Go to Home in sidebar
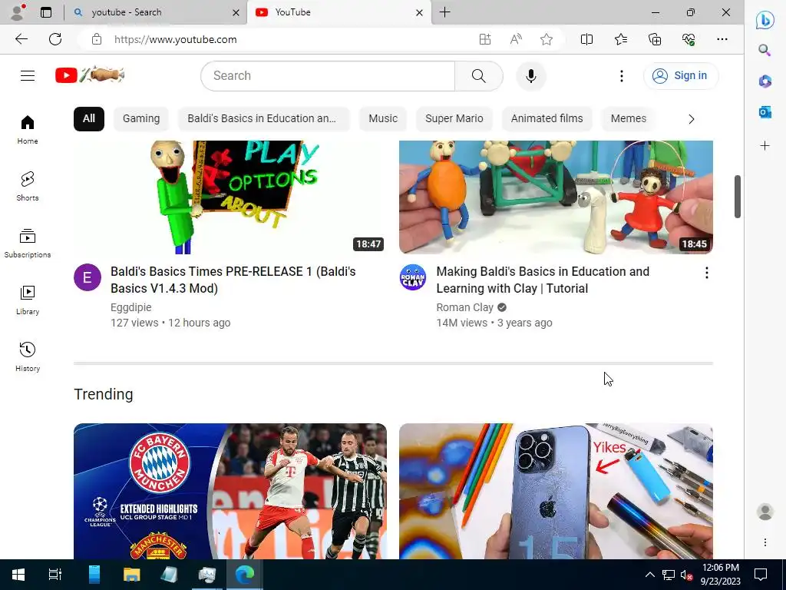 pyautogui.click(x=28, y=129)
